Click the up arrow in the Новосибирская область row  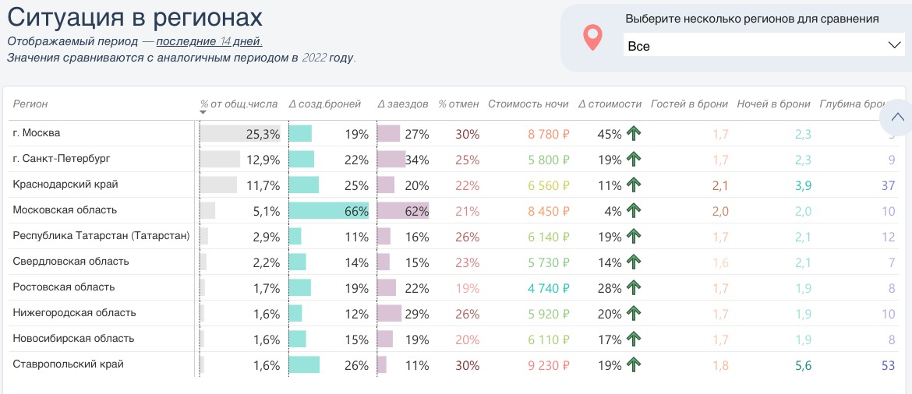(634, 339)
